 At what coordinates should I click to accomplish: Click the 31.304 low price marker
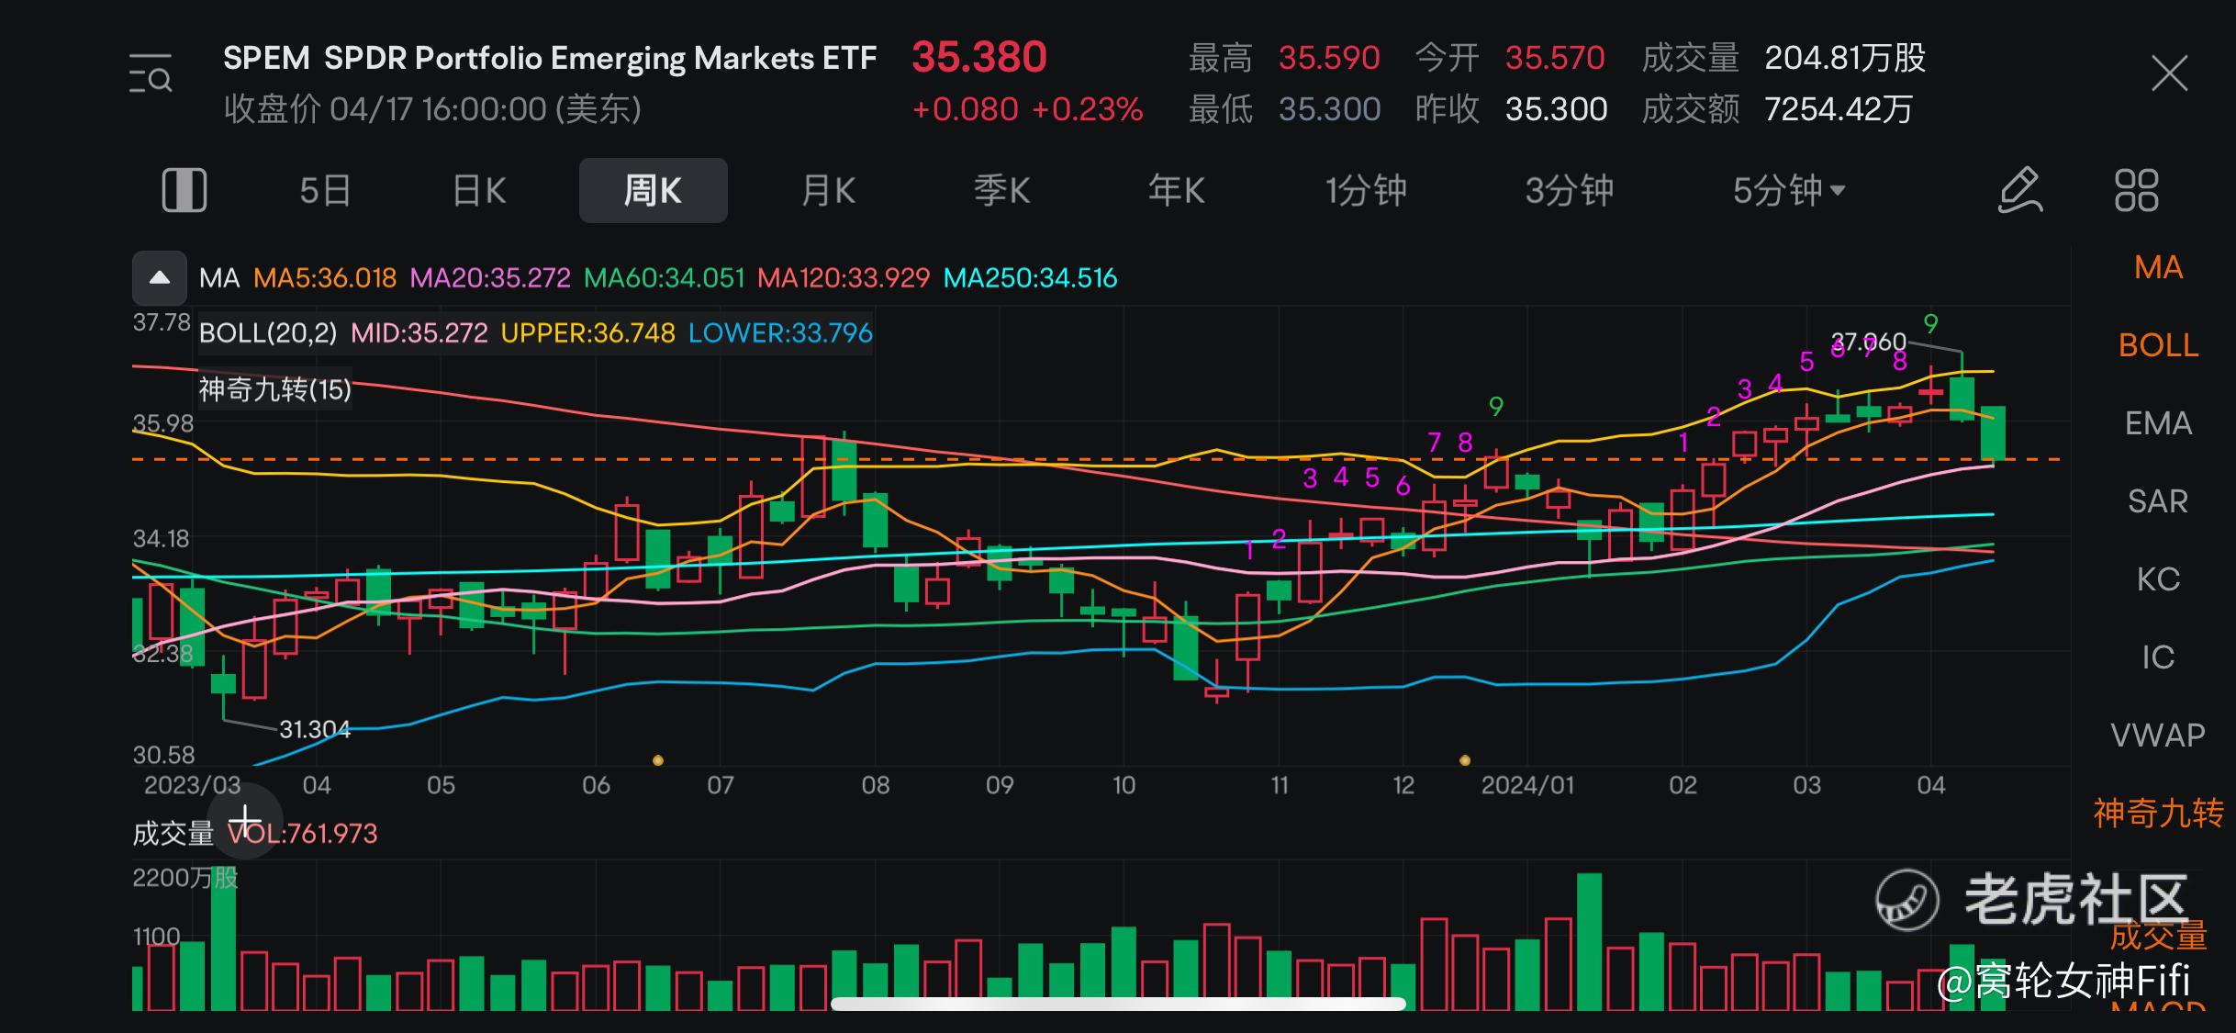pos(315,729)
